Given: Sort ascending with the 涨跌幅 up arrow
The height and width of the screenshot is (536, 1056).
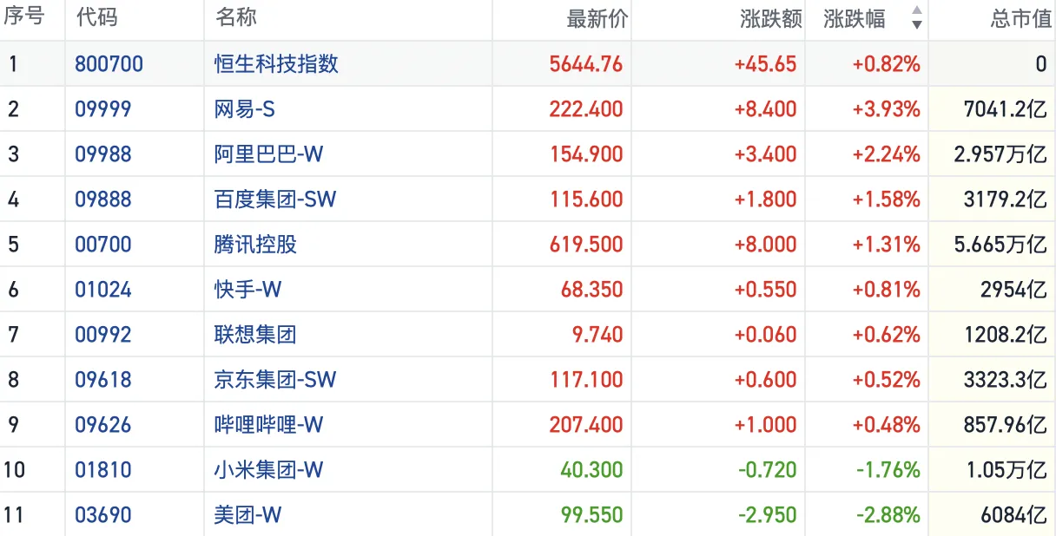Looking at the screenshot, I should click(916, 11).
